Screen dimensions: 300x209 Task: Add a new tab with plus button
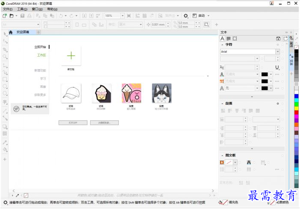pyautogui.click(x=38, y=32)
